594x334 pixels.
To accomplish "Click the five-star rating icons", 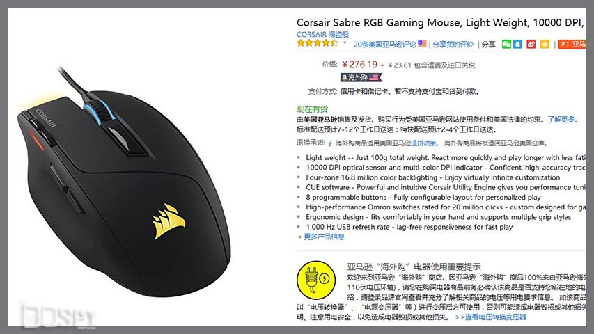I will pyautogui.click(x=318, y=42).
